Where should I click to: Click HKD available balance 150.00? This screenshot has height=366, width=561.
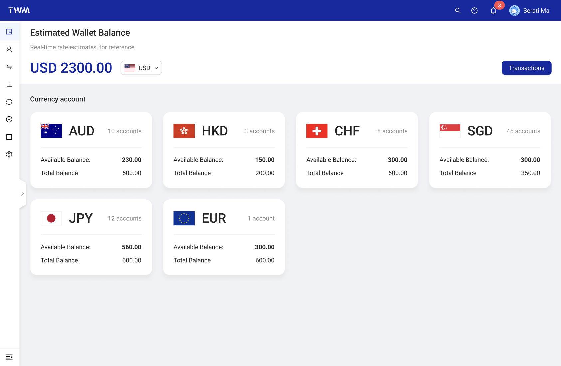[x=265, y=160]
